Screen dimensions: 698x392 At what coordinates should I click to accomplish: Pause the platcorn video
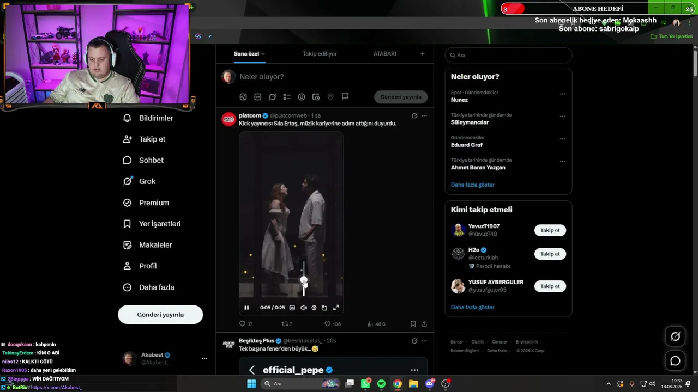(x=246, y=308)
